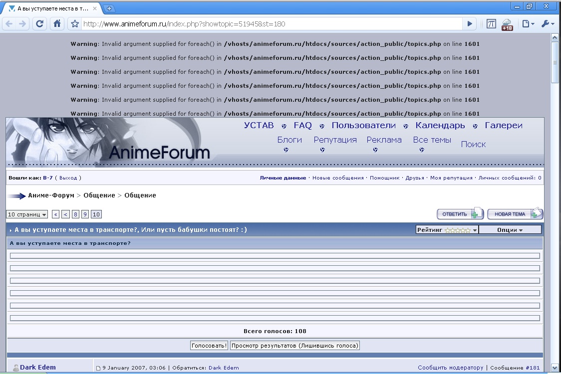Open the Dark Edem user profile link
The image size is (561, 374).
point(38,368)
